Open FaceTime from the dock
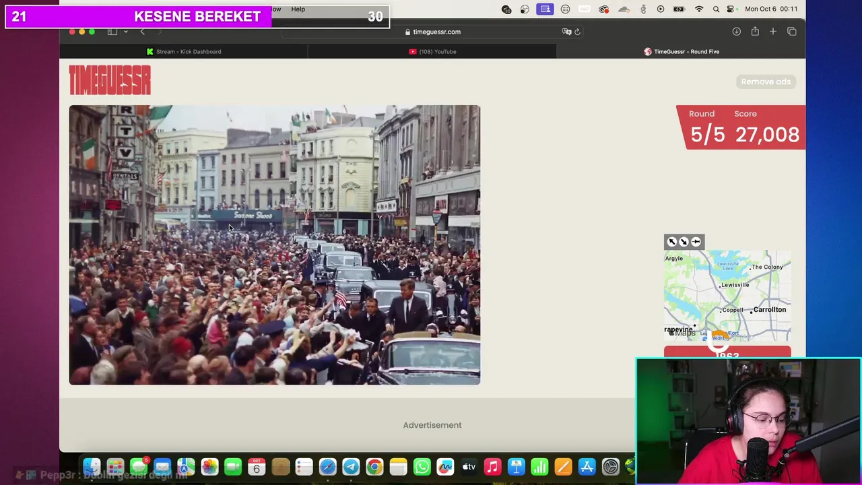The height and width of the screenshot is (485, 862). 233,467
